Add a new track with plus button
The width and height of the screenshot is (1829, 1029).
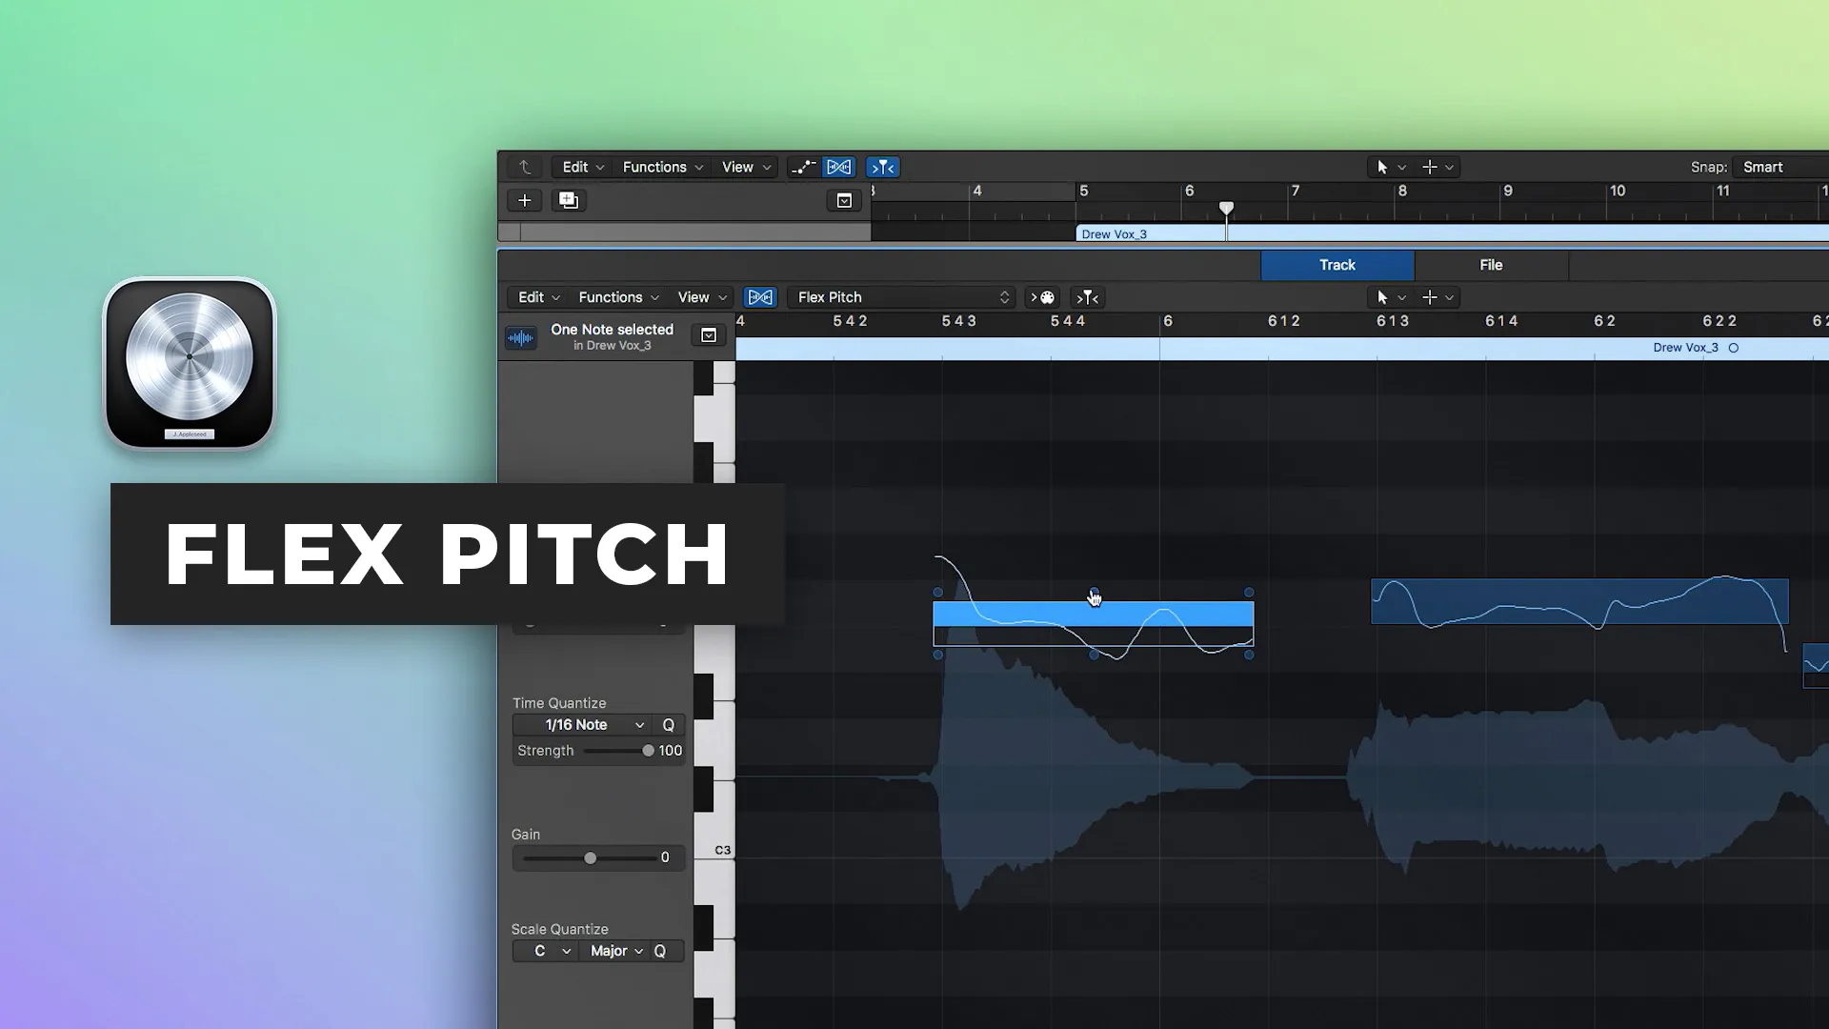(524, 200)
